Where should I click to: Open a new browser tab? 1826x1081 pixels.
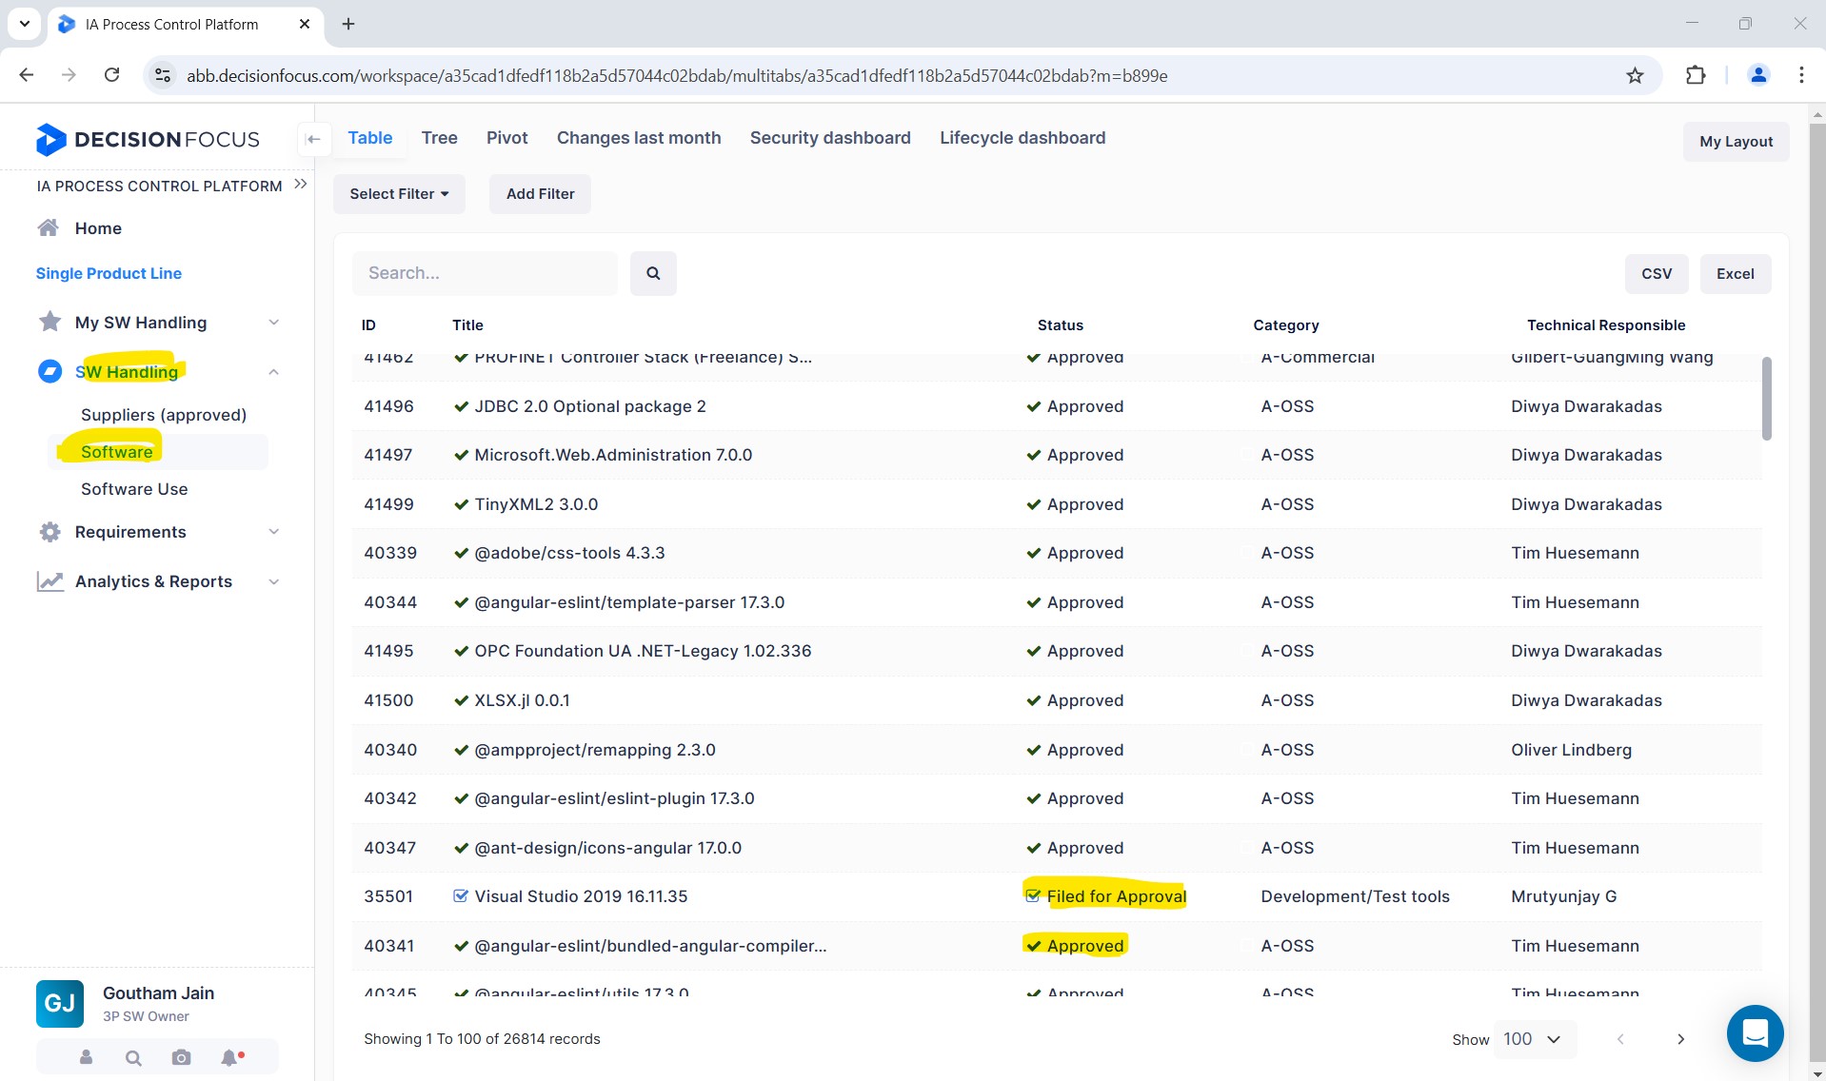pos(348,24)
